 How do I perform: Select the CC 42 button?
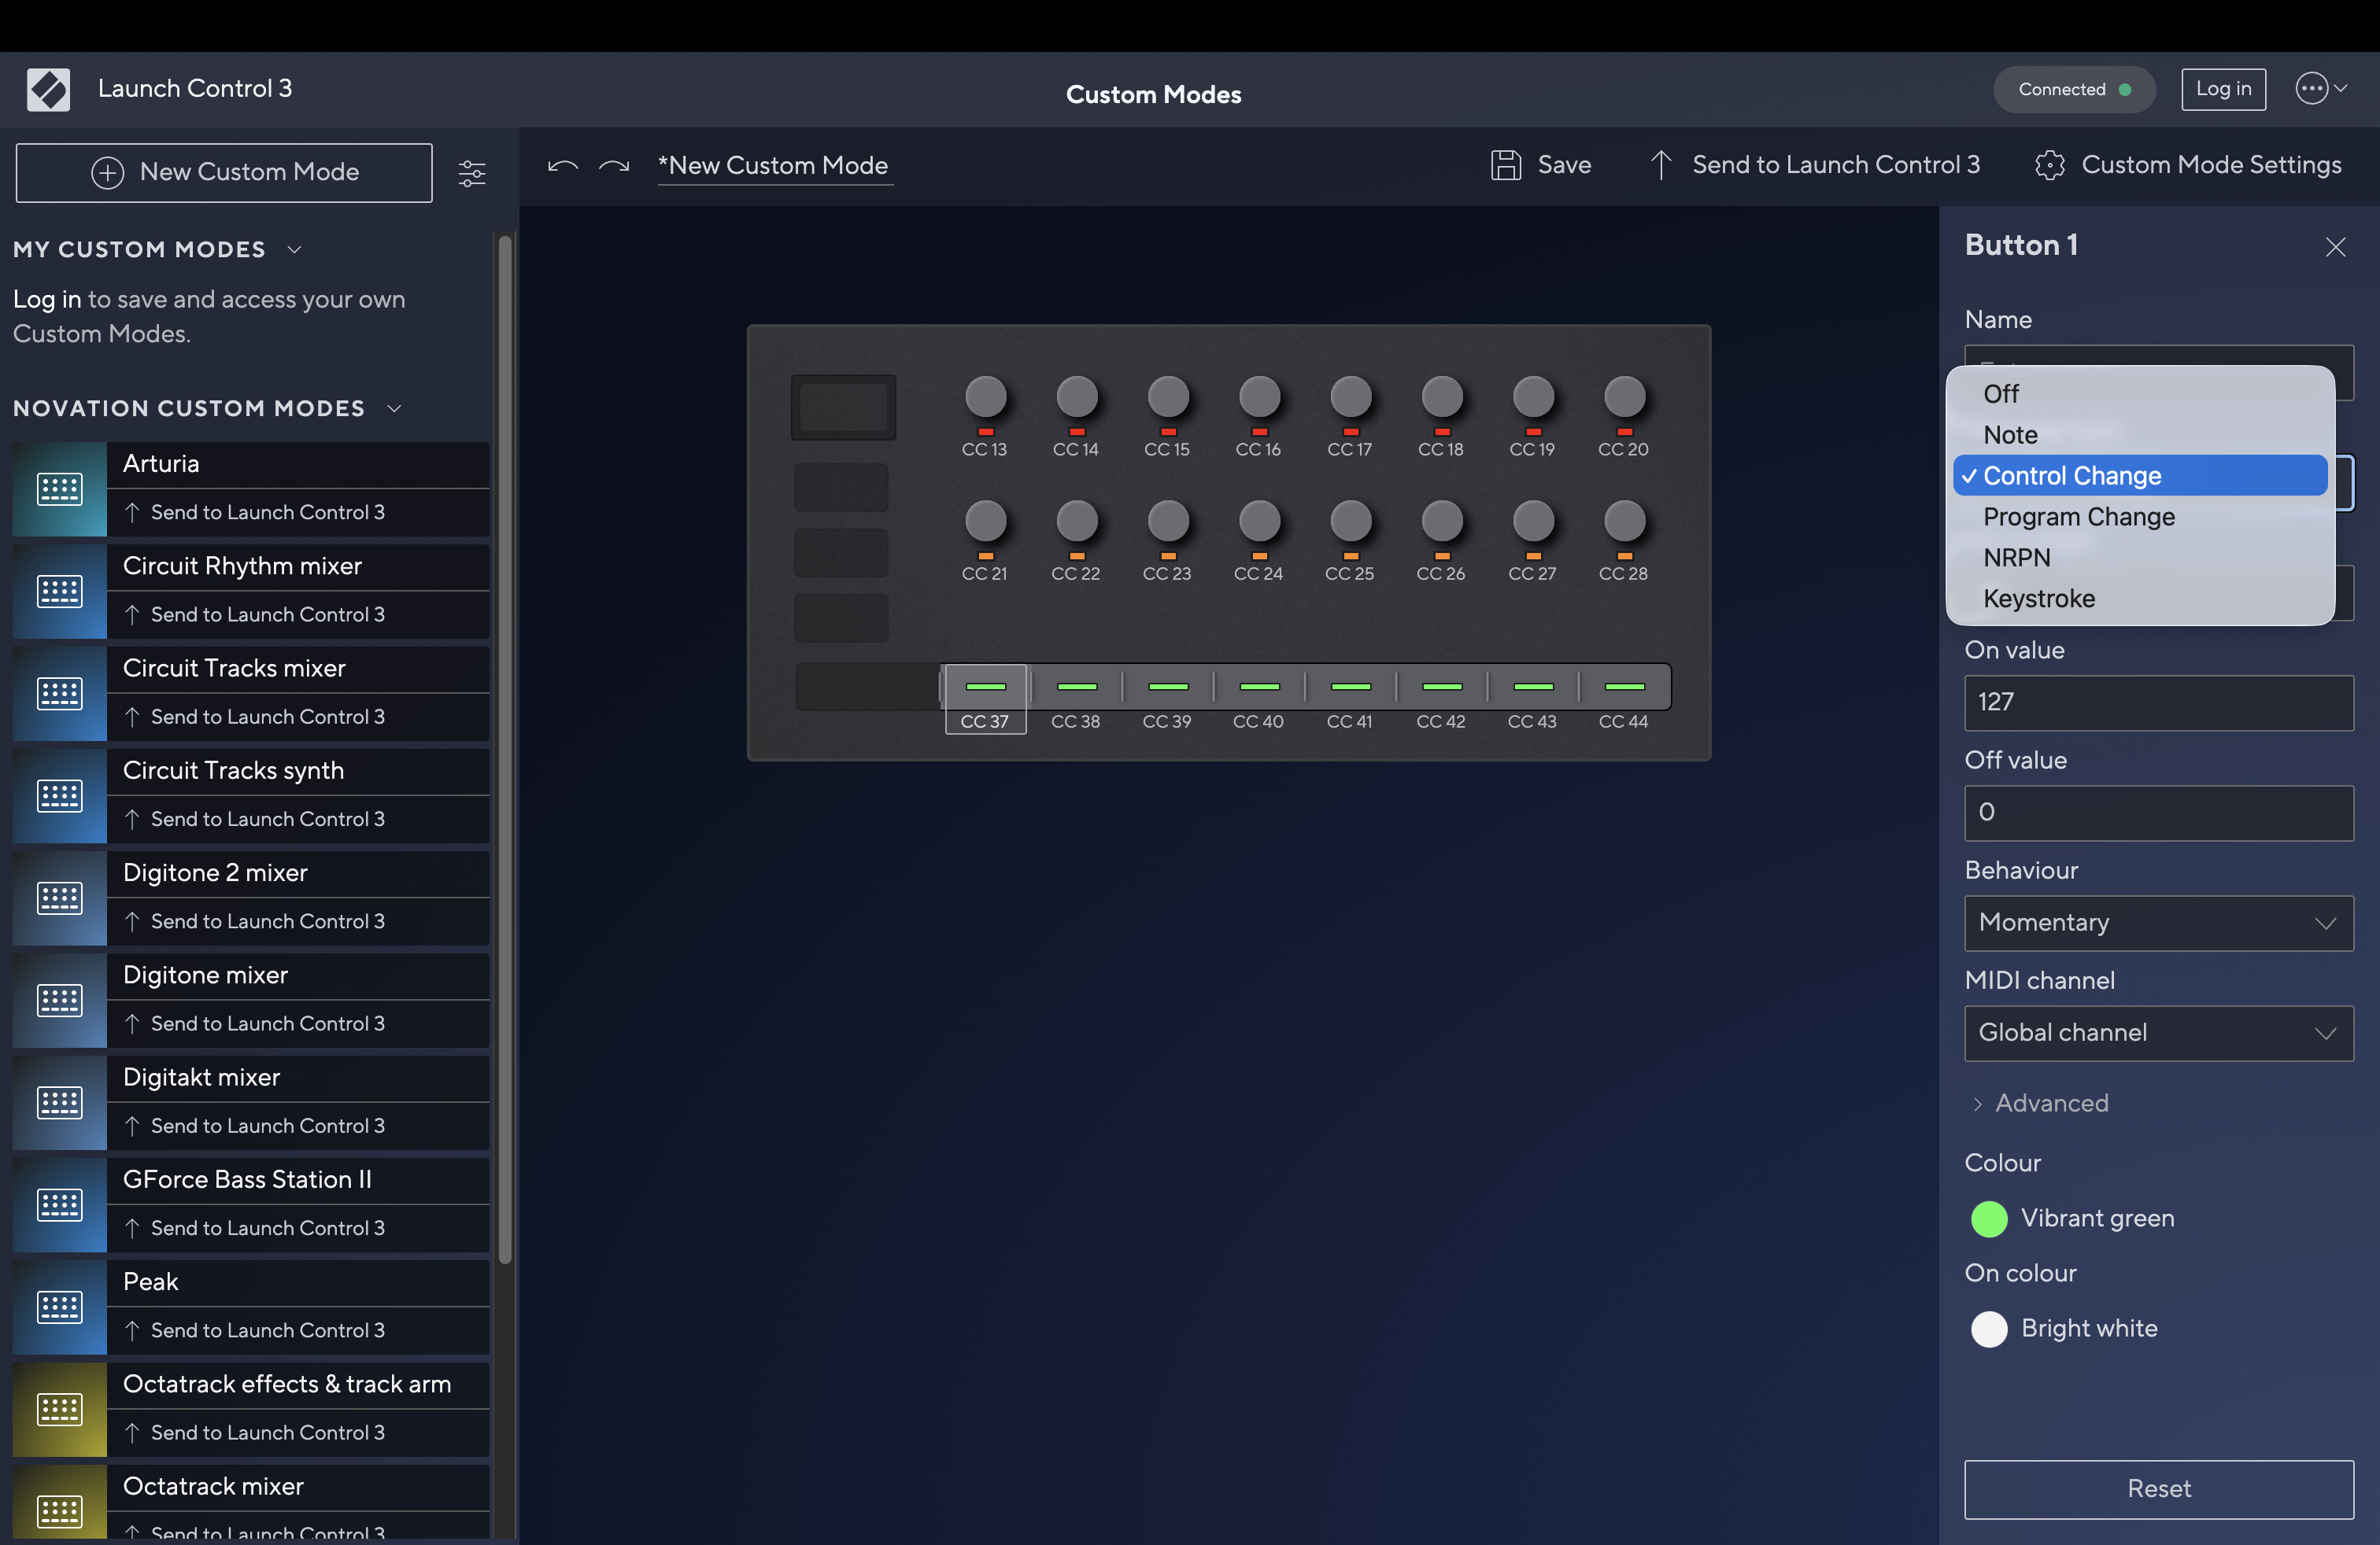click(1441, 687)
